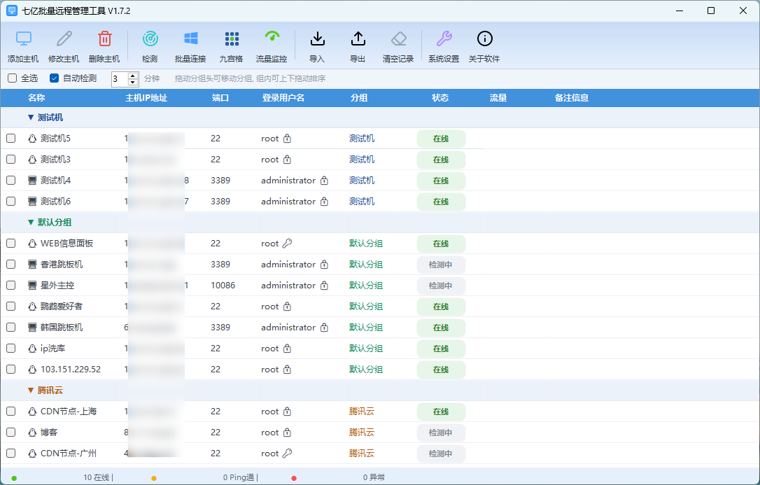Run the 检测 radar detection tool
The height and width of the screenshot is (485, 760).
tap(150, 38)
